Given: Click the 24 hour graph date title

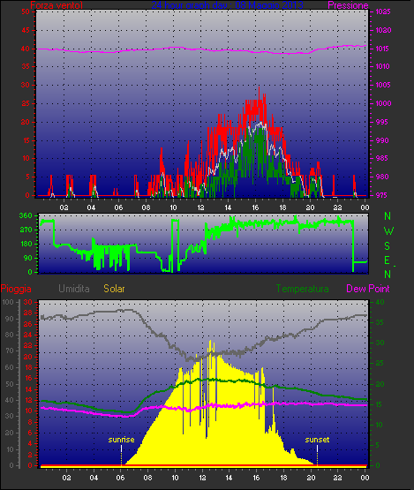Looking at the screenshot, I should [x=227, y=5].
